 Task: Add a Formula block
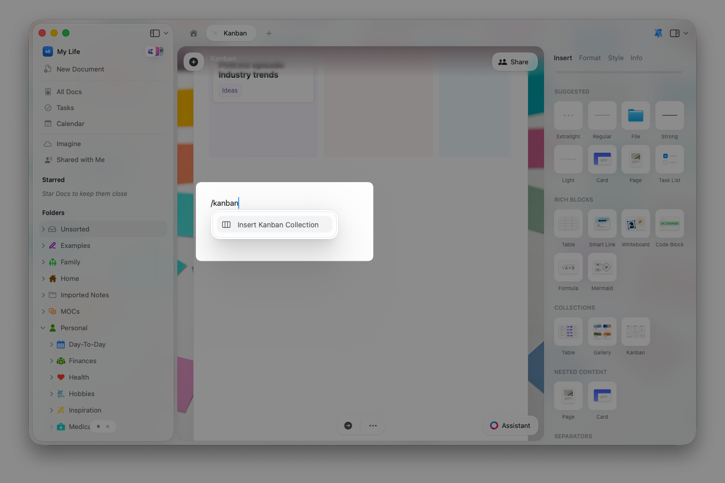[x=568, y=267]
